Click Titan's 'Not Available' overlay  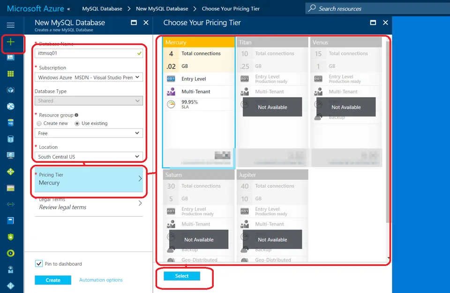click(272, 107)
